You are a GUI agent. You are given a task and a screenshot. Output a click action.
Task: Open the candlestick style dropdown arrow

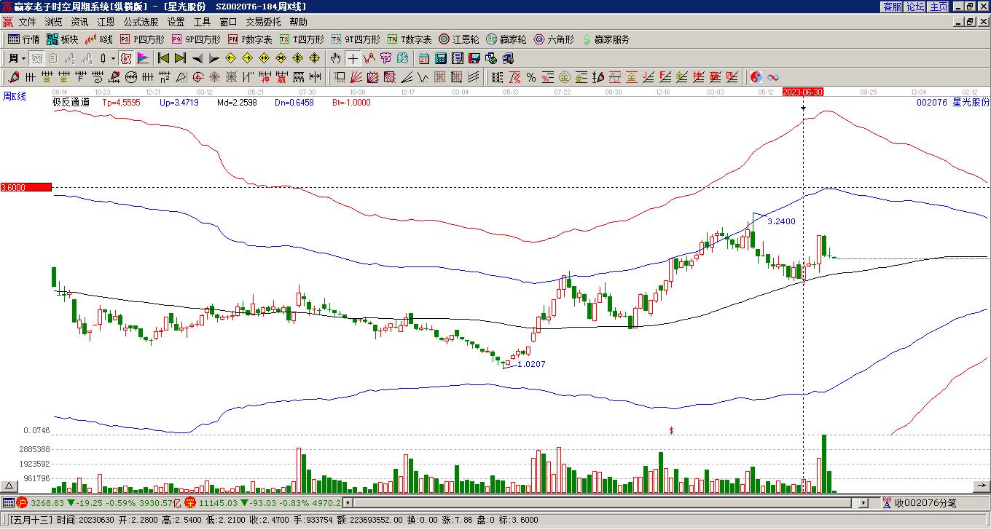click(113, 58)
